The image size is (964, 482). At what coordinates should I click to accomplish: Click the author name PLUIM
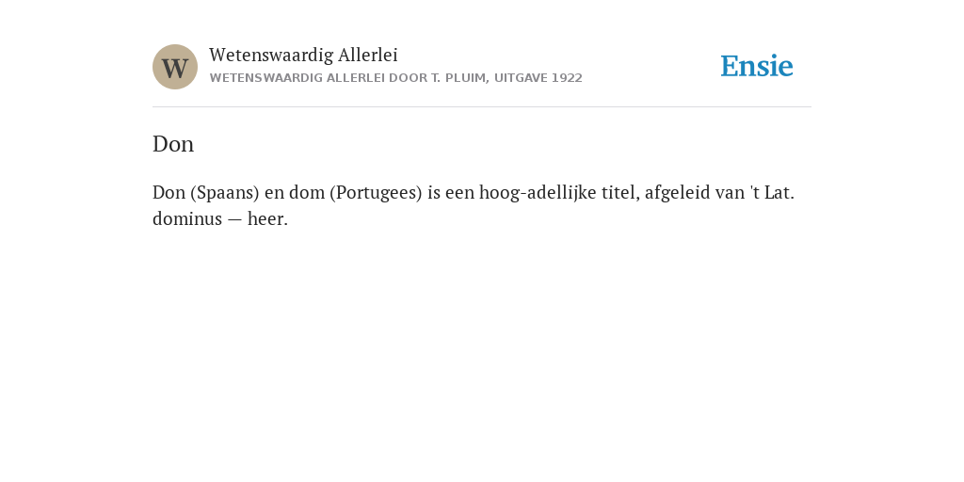(467, 78)
